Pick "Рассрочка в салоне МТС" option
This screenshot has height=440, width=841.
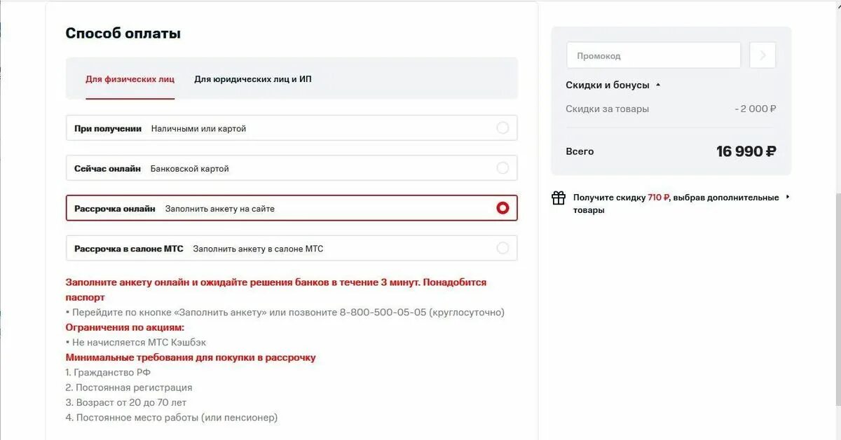click(x=502, y=248)
